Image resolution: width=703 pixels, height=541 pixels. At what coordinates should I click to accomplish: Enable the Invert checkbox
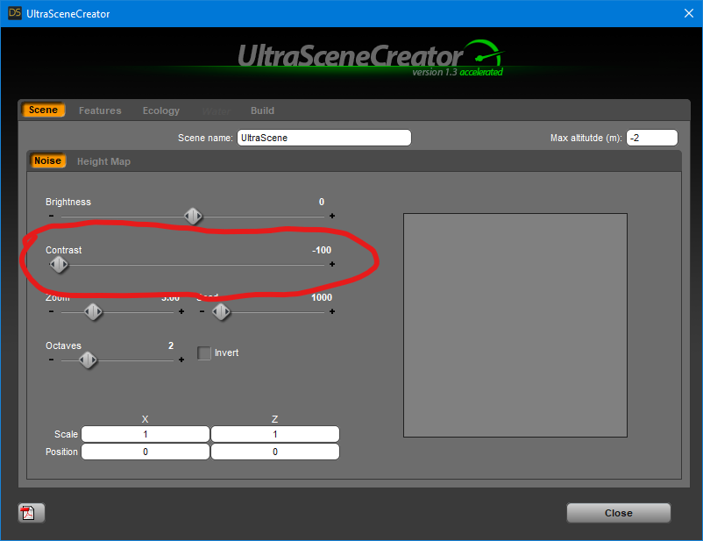[204, 353]
